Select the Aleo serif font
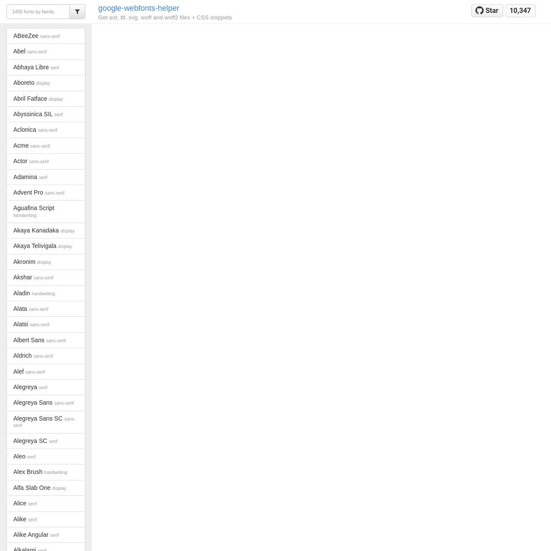Viewport: 551px width, 551px height. (x=46, y=456)
